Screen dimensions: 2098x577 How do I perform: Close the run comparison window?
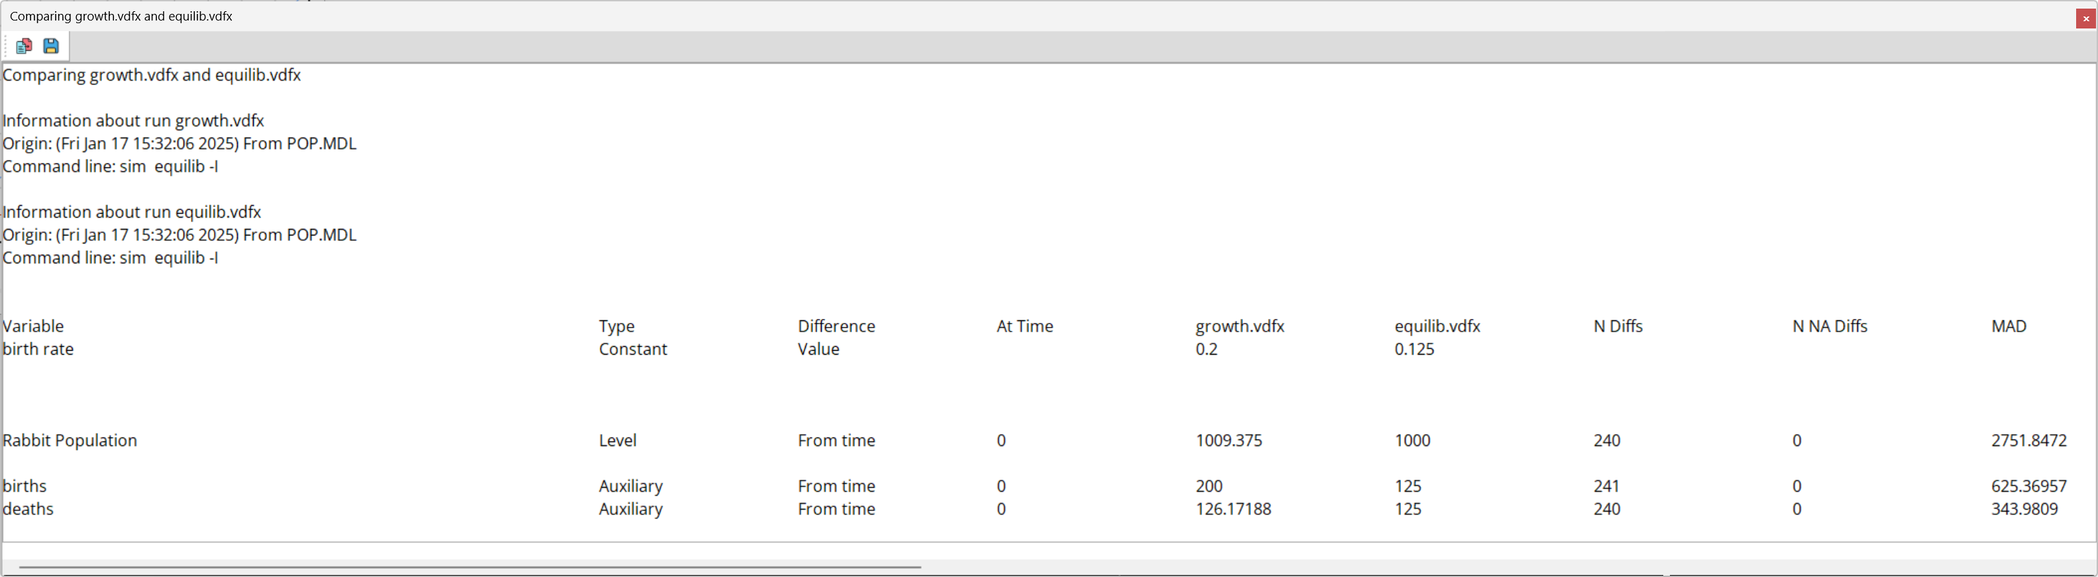coord(2085,18)
